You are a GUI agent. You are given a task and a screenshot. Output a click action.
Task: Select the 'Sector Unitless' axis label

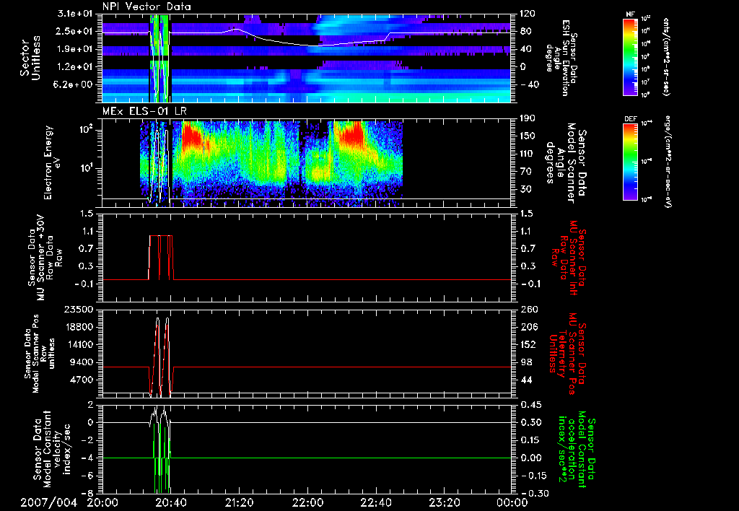tap(30, 58)
